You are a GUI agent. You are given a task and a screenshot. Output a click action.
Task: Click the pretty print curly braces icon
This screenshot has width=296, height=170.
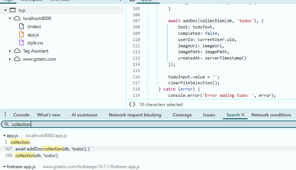[x=132, y=105]
